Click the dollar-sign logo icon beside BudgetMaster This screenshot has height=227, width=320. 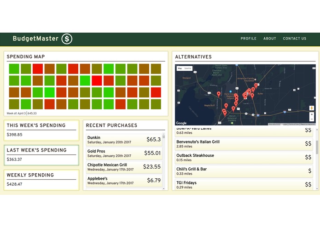pos(67,39)
